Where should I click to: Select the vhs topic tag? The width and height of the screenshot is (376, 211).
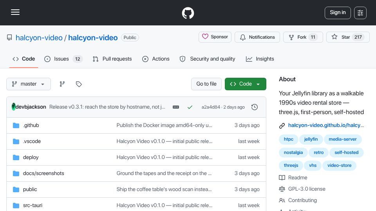point(313,166)
